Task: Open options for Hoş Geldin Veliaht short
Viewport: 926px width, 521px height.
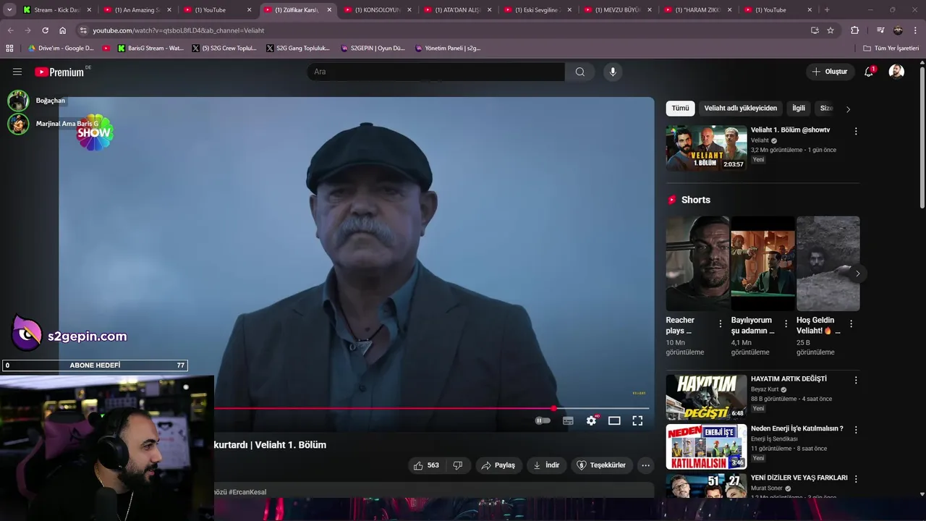Action: 851,324
